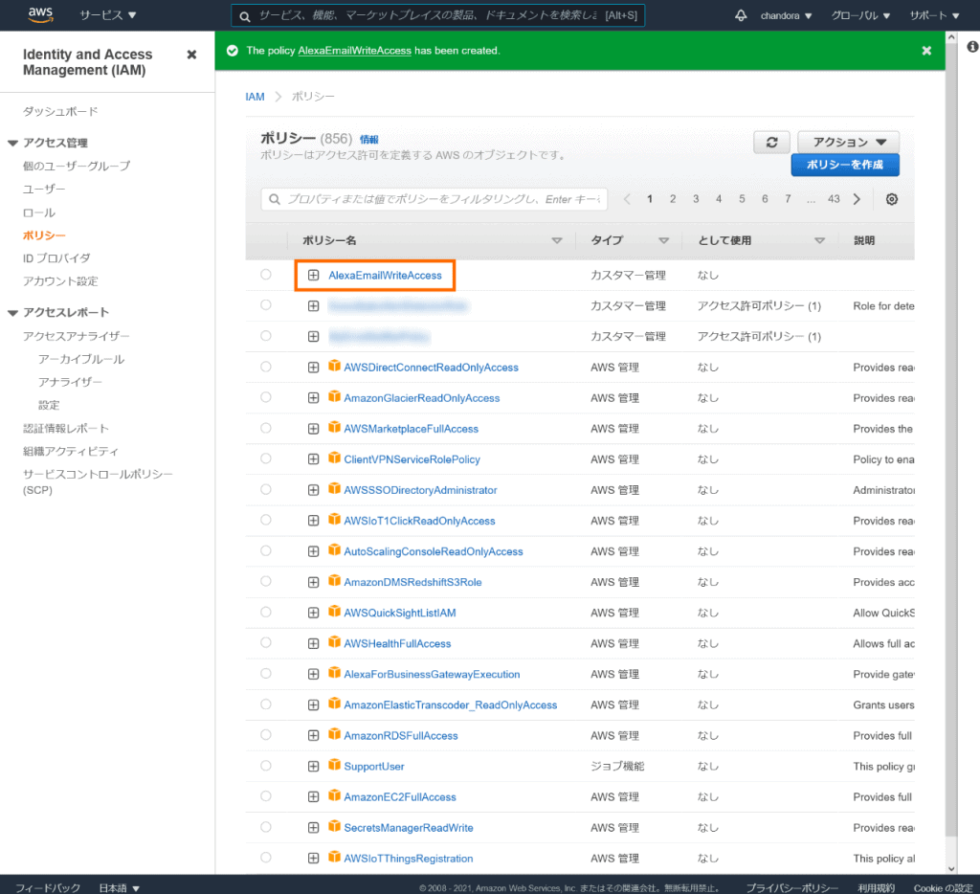Select radio button for AWSHealthFullAccess
Image resolution: width=980 pixels, height=894 pixels.
[x=266, y=642]
